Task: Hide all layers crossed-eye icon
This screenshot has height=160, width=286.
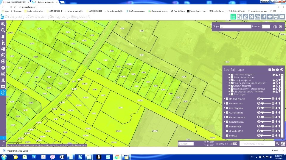Action: pos(277,70)
